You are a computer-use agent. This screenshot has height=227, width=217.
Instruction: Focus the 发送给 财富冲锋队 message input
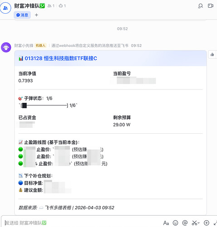coord(82,223)
